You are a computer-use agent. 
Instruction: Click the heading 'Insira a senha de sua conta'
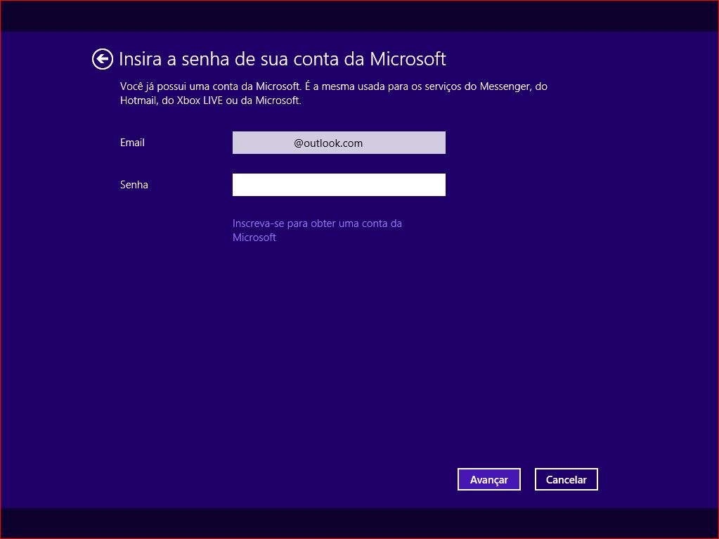(x=242, y=58)
